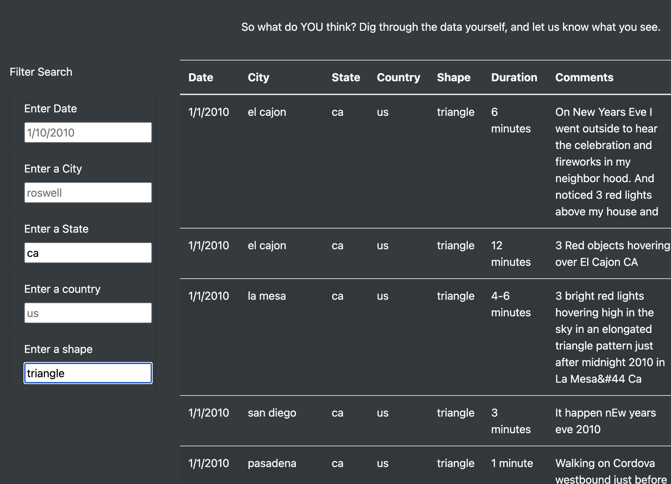Image resolution: width=671 pixels, height=484 pixels.
Task: Click the 'It happen nEw years eve' comment
Action: 605,421
